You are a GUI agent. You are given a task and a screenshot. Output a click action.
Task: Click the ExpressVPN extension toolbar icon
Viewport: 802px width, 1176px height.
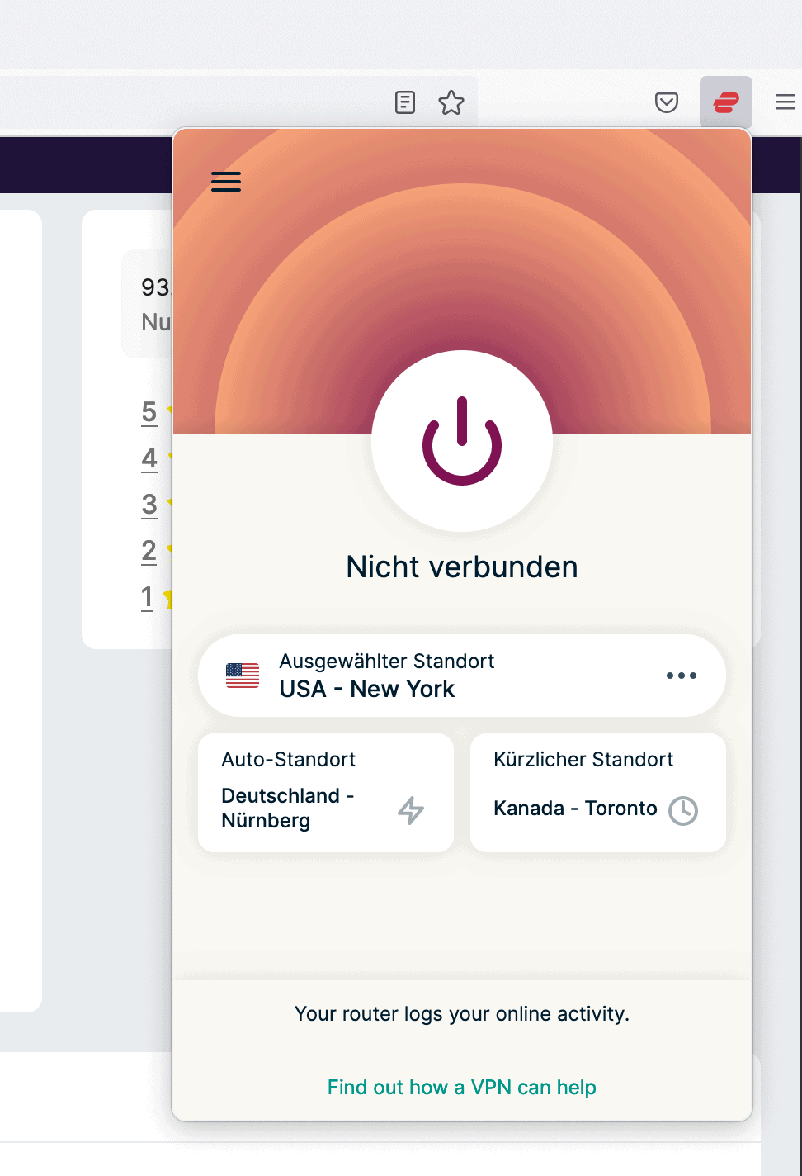click(x=726, y=102)
